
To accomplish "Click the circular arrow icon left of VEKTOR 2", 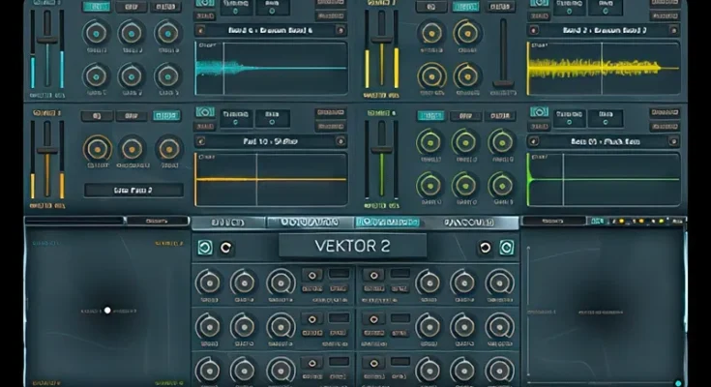I will [225, 248].
